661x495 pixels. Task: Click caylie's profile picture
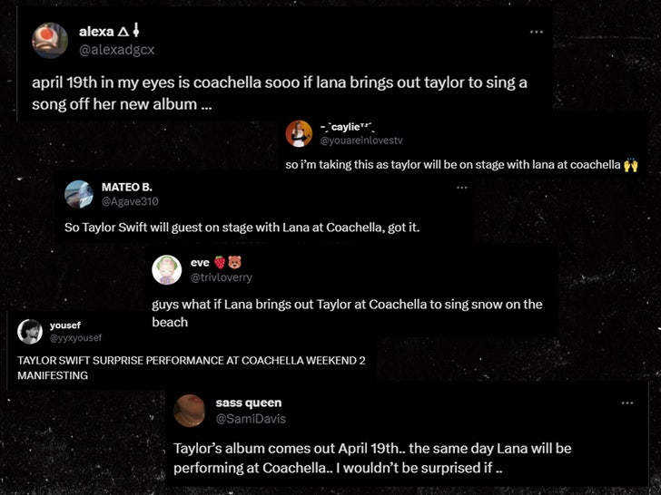299,134
